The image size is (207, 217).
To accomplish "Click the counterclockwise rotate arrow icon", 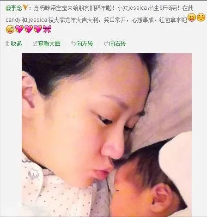I will tap(73, 43).
